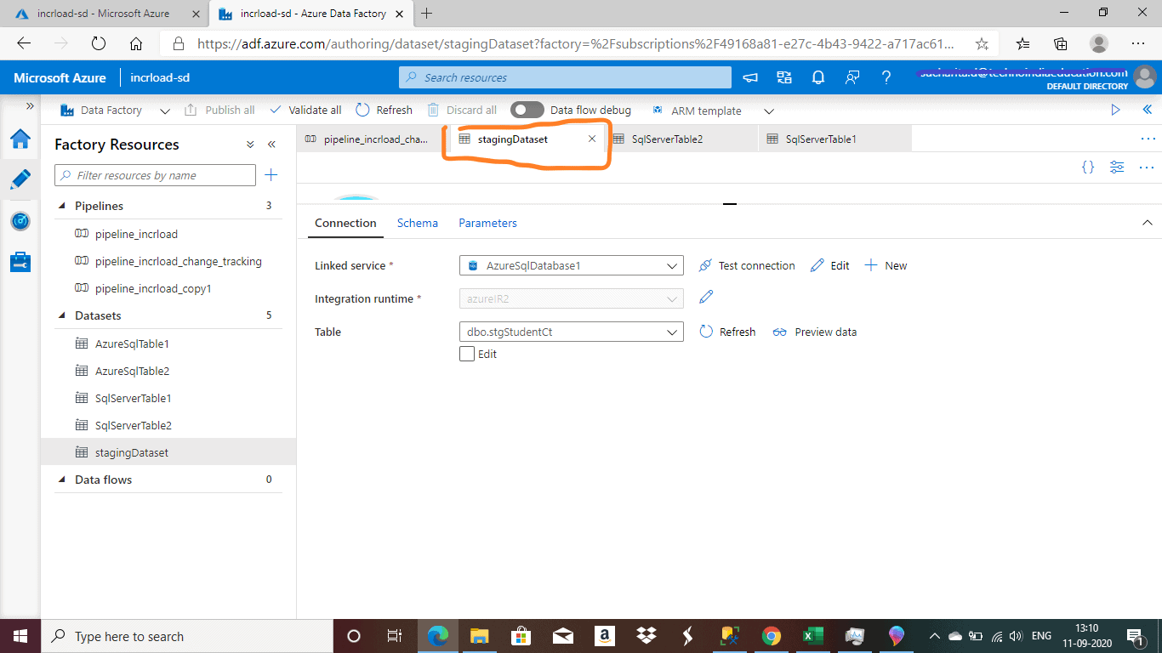Create a New linked service
This screenshot has width=1162, height=653.
pyautogui.click(x=886, y=265)
